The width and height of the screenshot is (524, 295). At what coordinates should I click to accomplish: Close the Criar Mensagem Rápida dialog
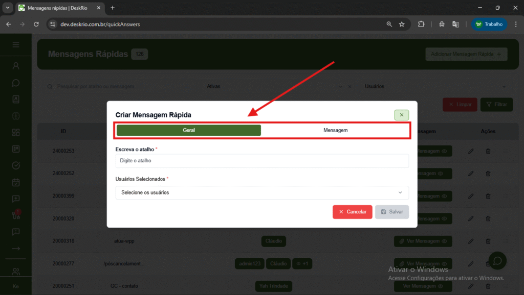tap(401, 115)
